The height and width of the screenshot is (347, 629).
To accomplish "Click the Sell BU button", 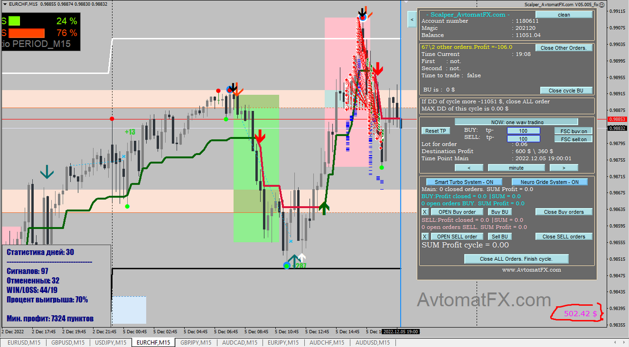I will (500, 236).
